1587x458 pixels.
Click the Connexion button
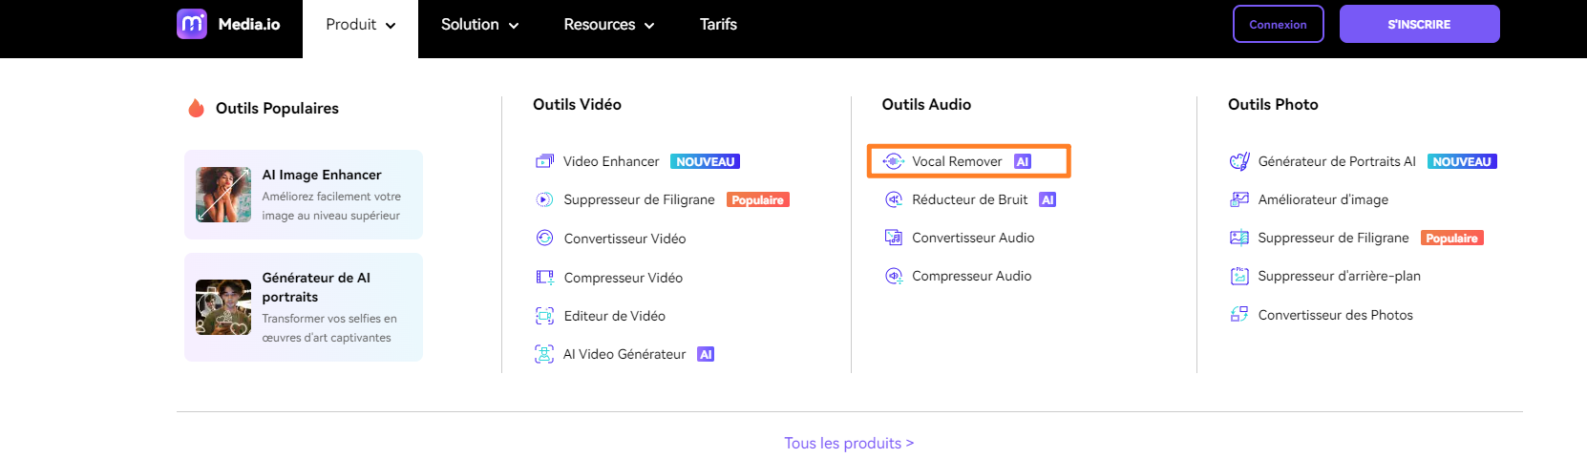(1278, 25)
